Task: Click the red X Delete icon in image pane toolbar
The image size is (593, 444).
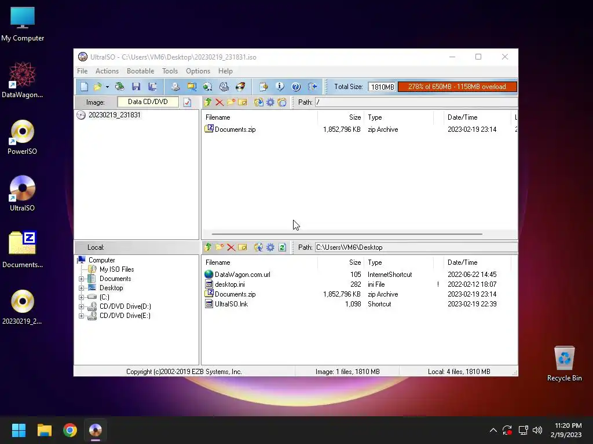Action: pyautogui.click(x=219, y=102)
